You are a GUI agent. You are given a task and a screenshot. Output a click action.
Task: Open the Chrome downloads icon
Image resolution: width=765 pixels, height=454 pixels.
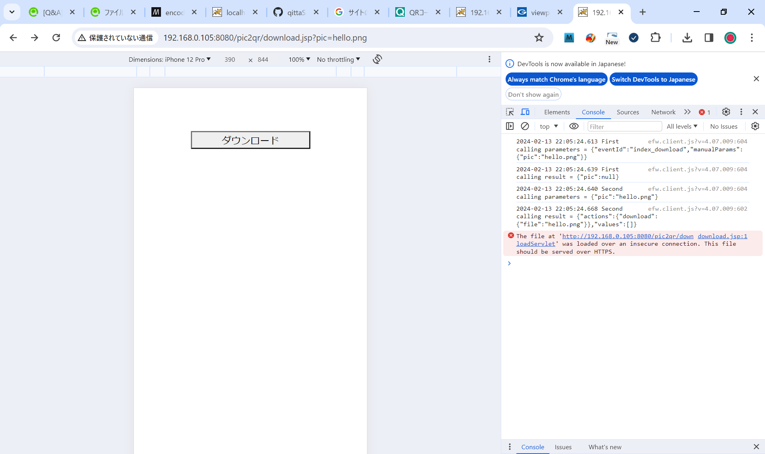click(x=687, y=38)
